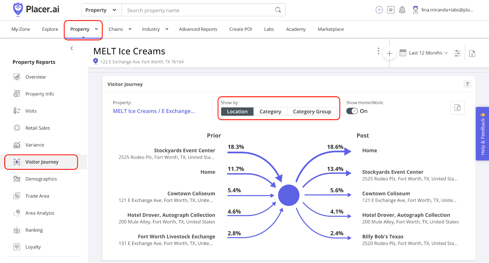
Task: Click the central property node circle
Action: click(x=289, y=195)
